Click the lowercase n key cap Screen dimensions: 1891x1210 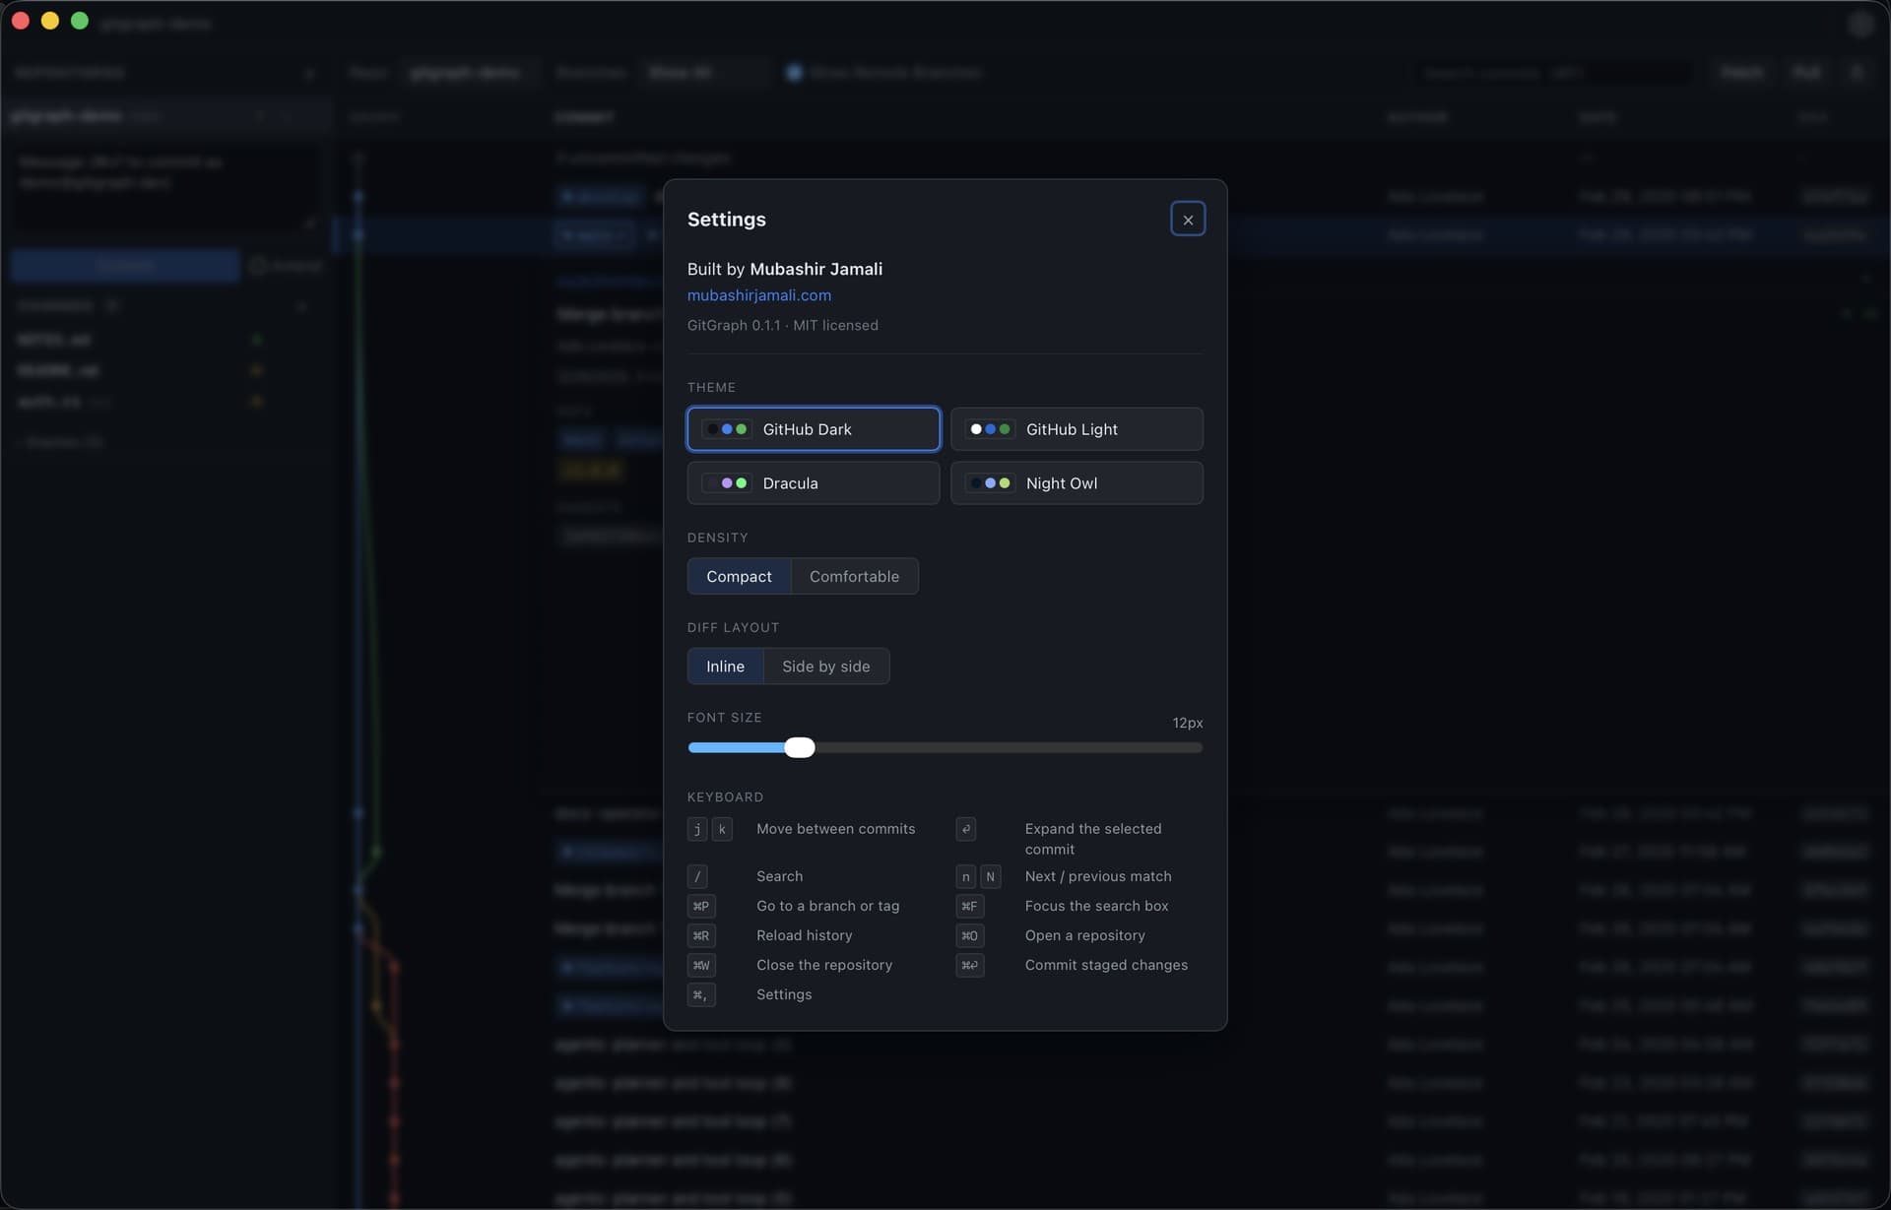click(966, 877)
